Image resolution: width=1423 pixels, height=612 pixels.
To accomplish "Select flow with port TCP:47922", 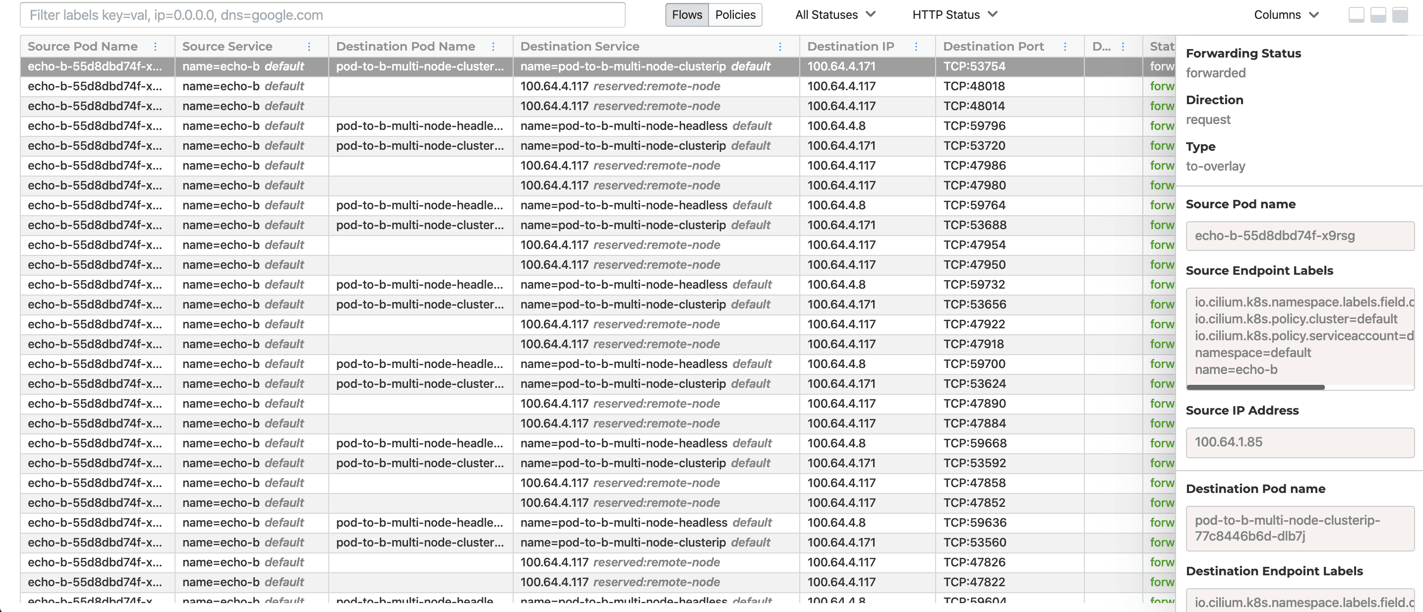I will [597, 325].
